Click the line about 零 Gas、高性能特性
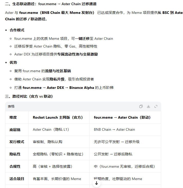The width and height of the screenshot is (183, 188). click(56, 46)
